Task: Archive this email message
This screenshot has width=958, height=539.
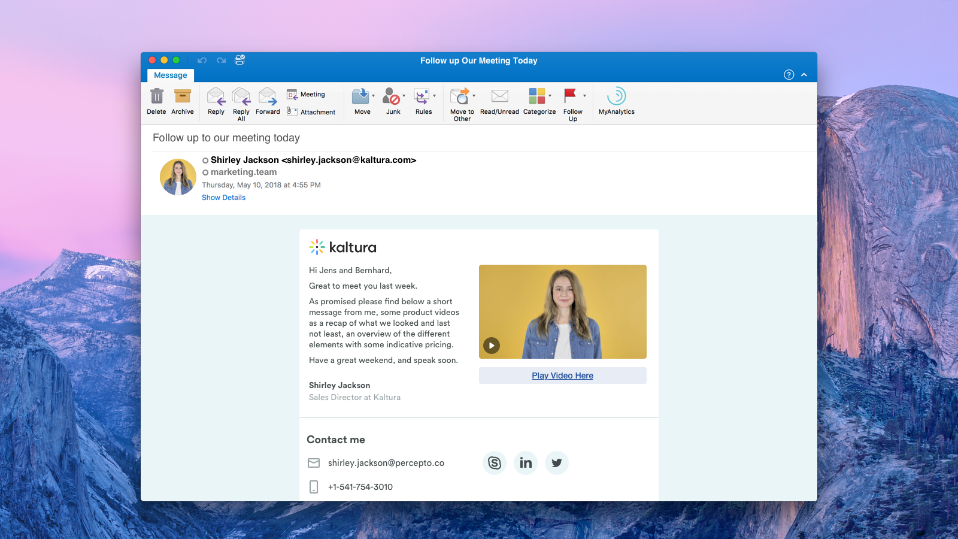Action: [183, 96]
